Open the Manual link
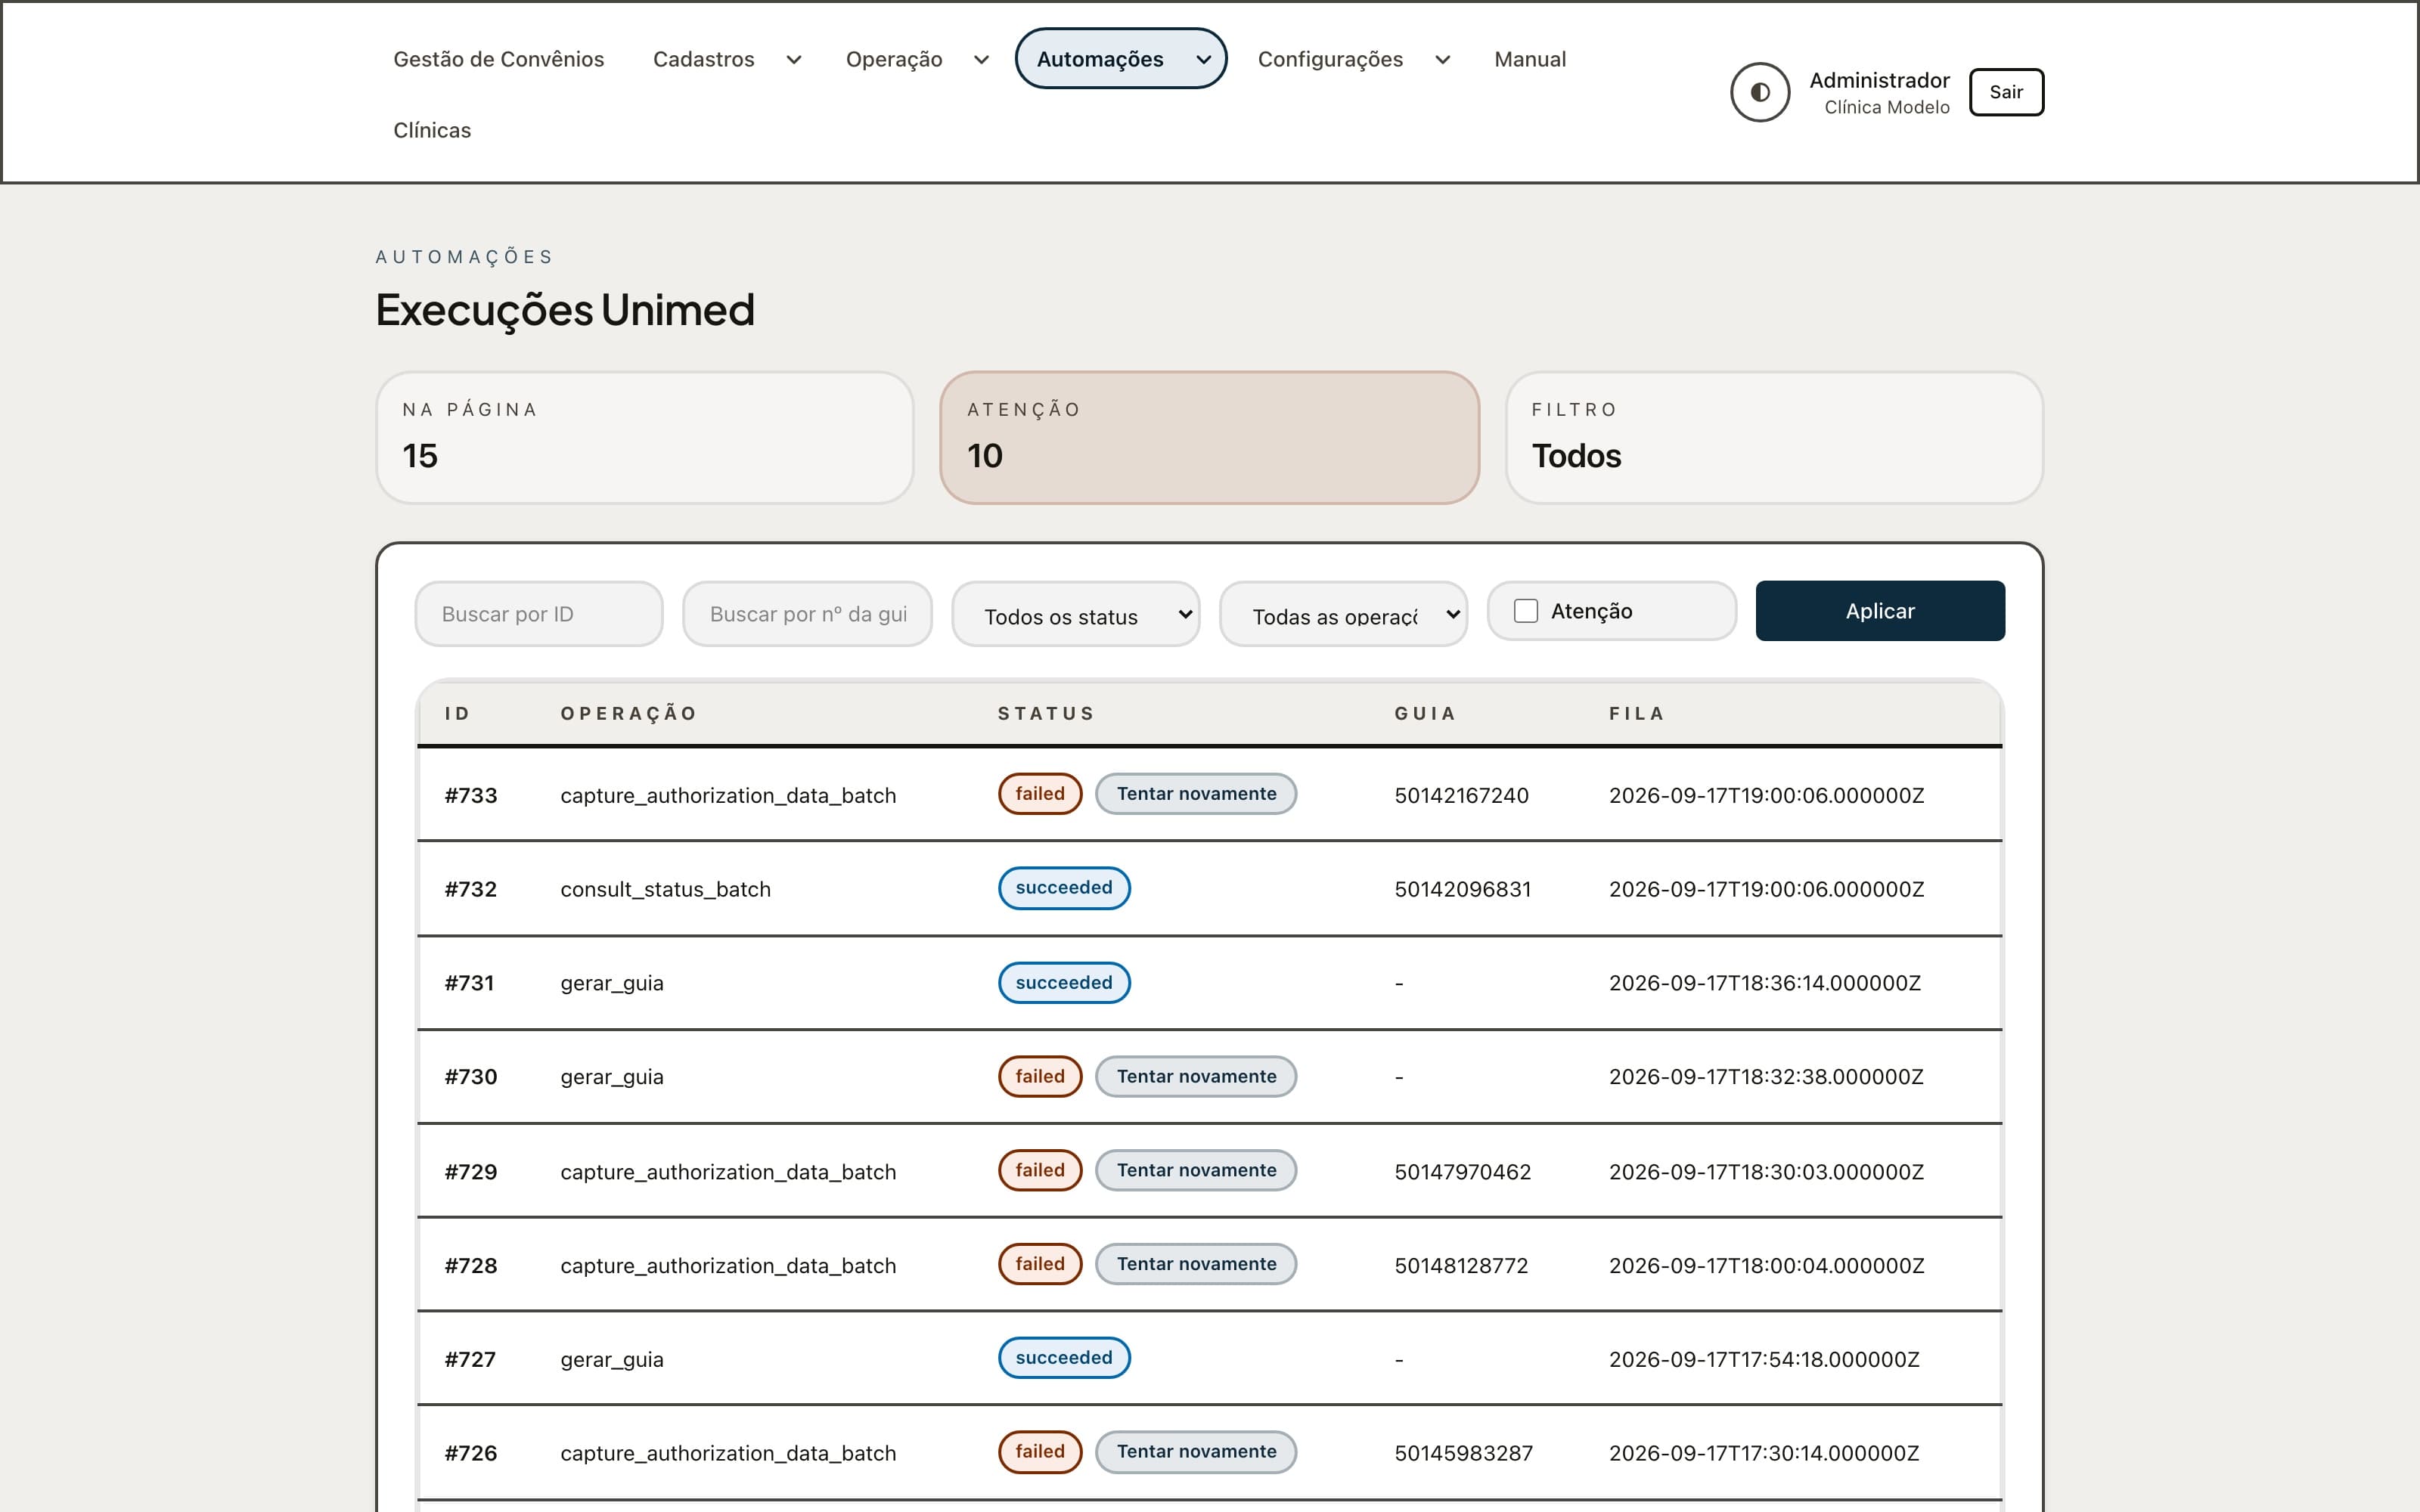The image size is (2420, 1512). [1530, 59]
